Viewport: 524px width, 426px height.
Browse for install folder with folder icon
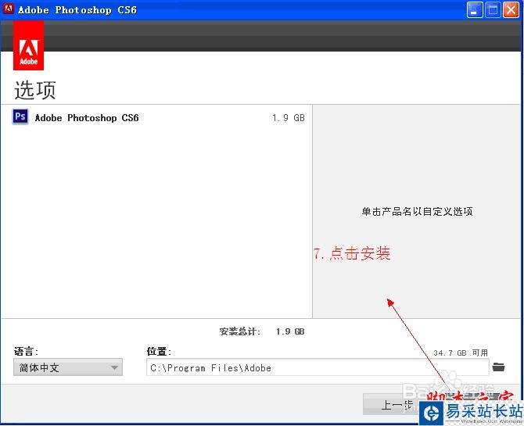tap(499, 367)
